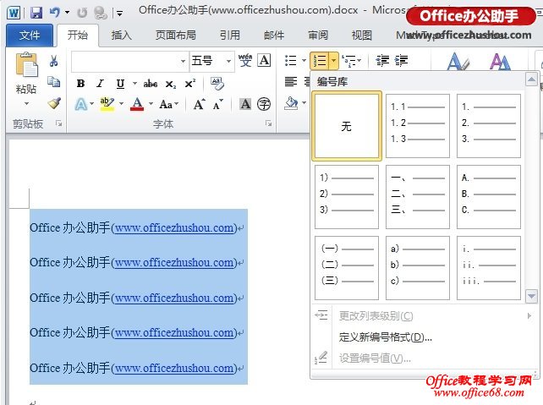Click the Shading paint bucket icon

coord(291,103)
